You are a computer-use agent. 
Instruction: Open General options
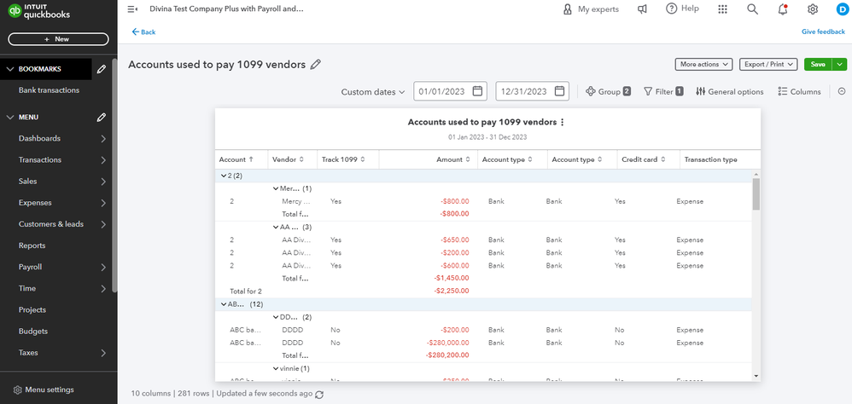click(730, 92)
